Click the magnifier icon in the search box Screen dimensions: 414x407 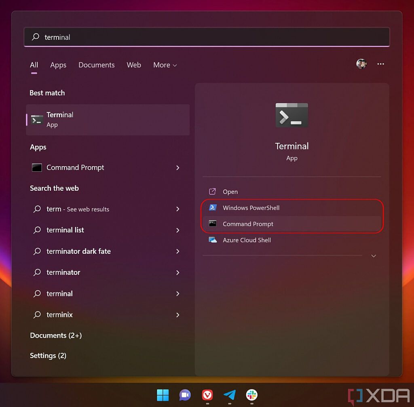34,37
